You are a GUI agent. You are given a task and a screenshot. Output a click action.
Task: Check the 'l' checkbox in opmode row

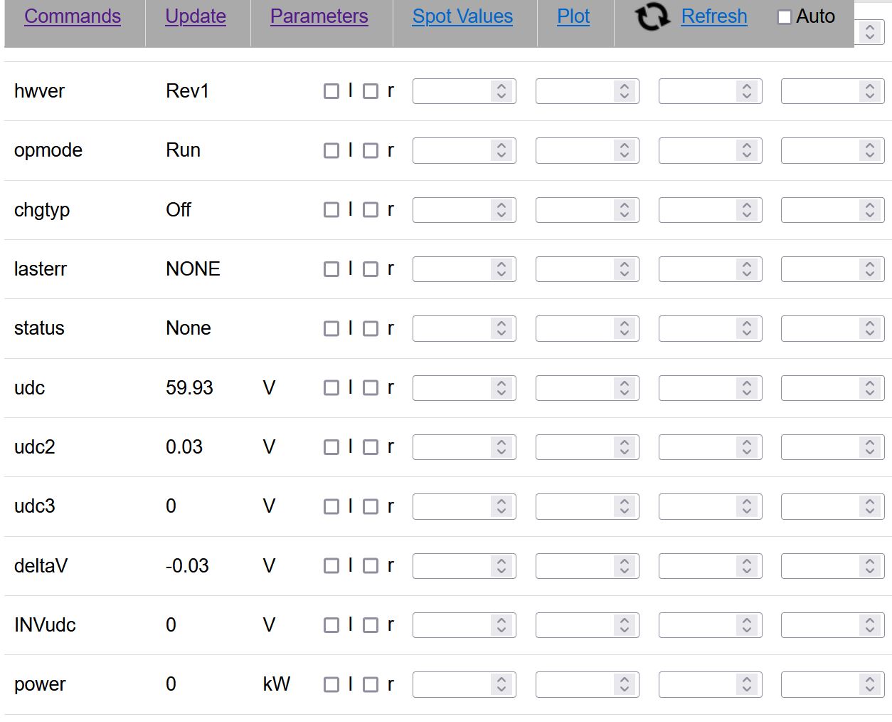(x=331, y=151)
